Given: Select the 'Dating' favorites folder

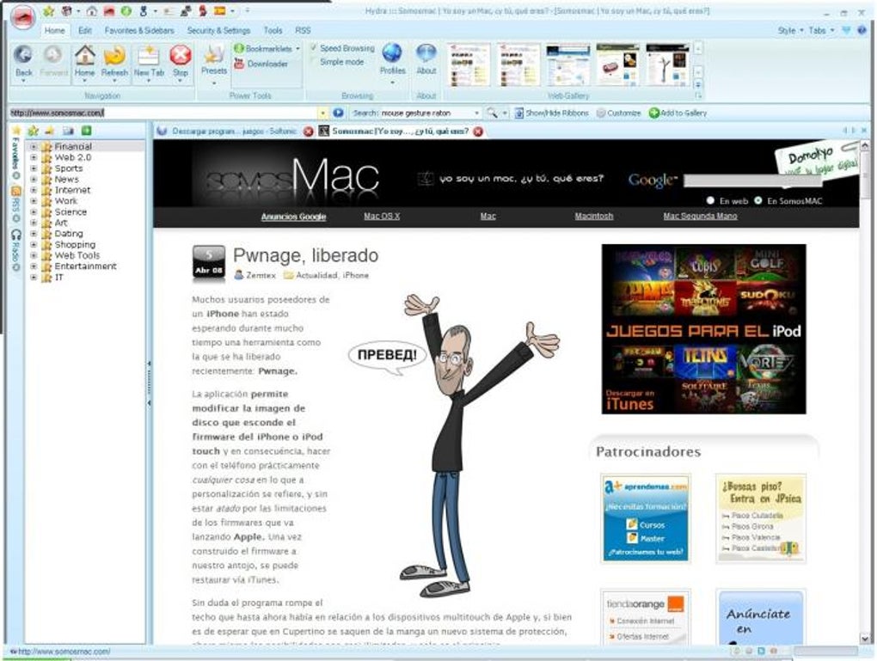Looking at the screenshot, I should point(69,234).
